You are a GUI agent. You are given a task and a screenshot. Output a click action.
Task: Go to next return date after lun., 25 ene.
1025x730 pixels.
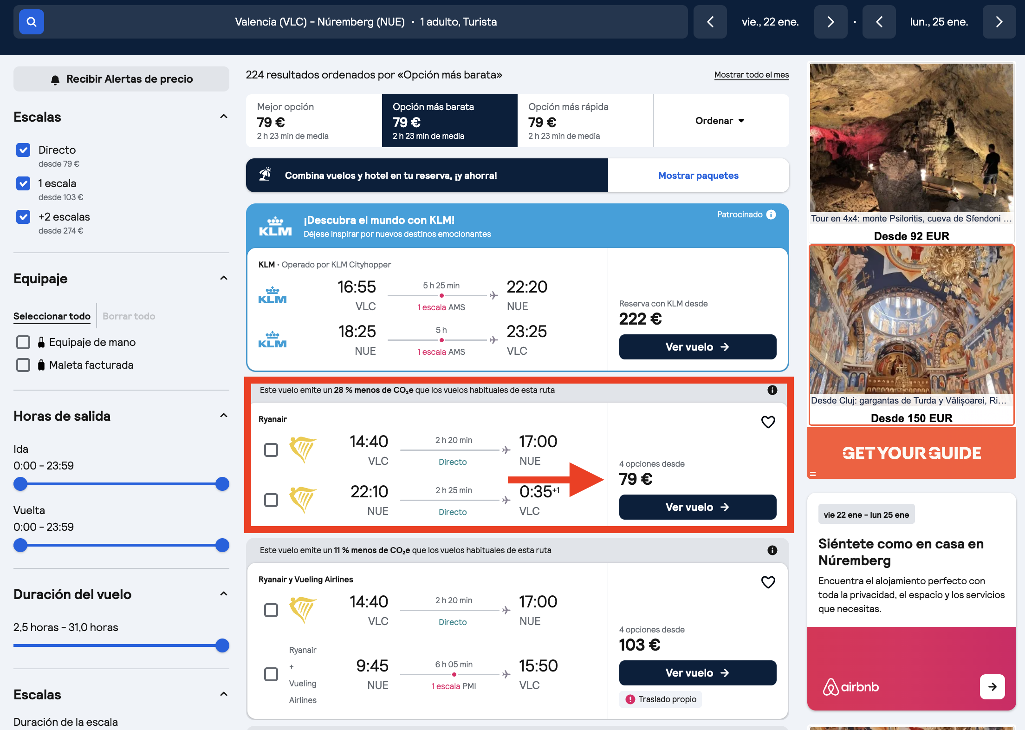pyautogui.click(x=999, y=22)
